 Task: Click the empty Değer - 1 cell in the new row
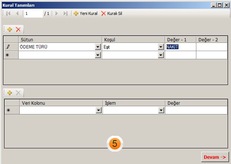pyautogui.click(x=180, y=55)
